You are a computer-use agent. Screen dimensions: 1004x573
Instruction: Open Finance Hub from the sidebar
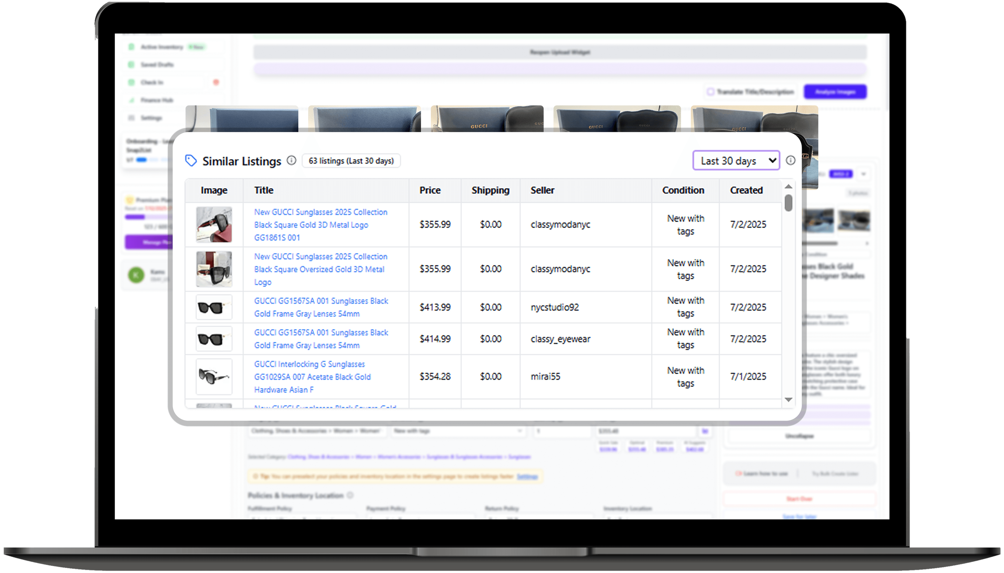tap(132, 100)
